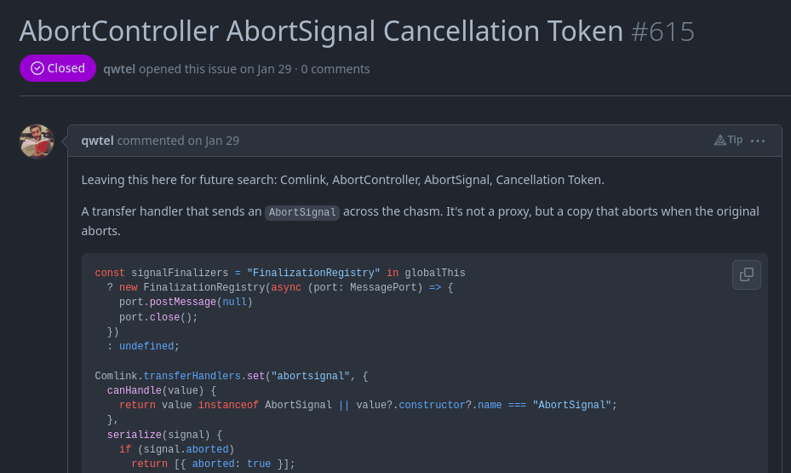Open the comment's three-dot options menu
Image resolution: width=791 pixels, height=473 pixels.
click(x=758, y=141)
